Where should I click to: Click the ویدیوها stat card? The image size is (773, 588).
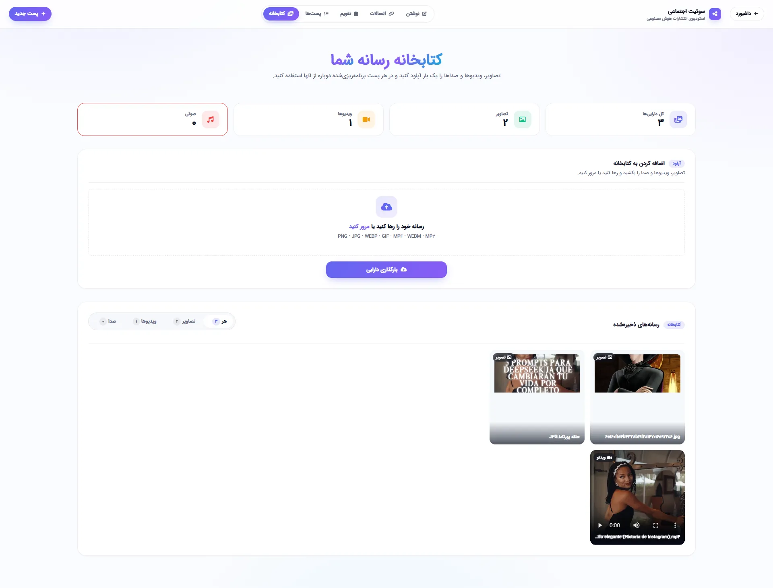308,119
